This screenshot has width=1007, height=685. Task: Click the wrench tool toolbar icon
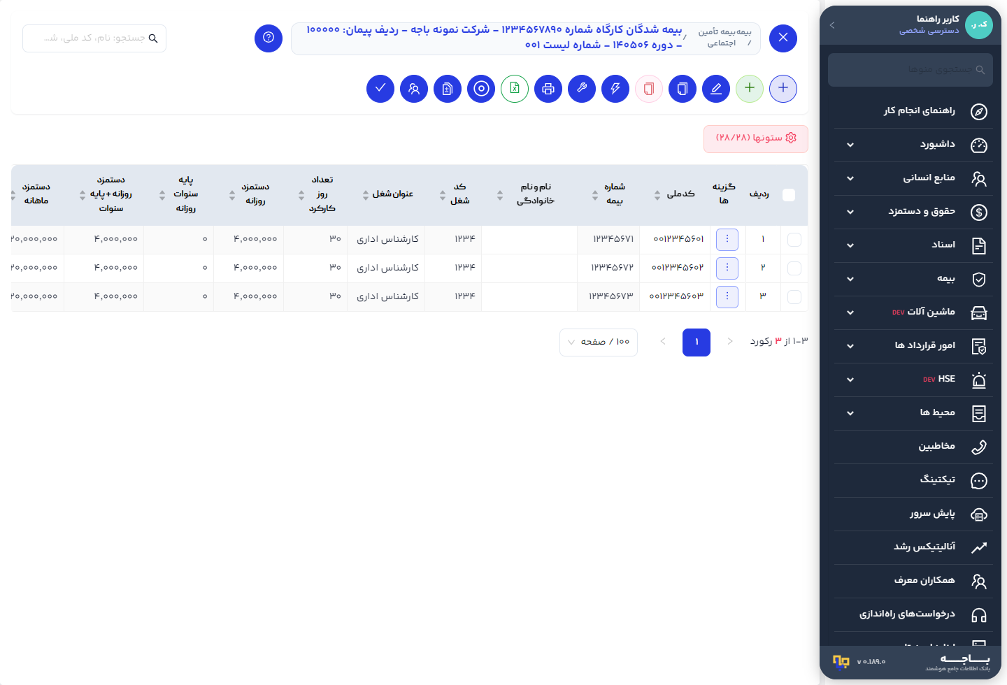tap(582, 89)
